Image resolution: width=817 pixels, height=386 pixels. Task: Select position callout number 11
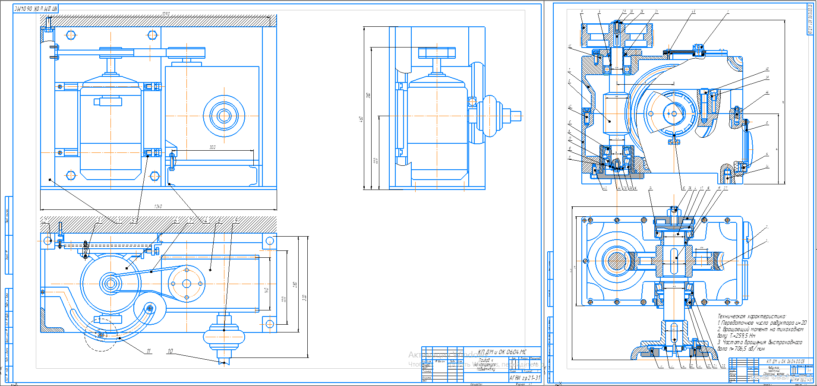tap(148, 351)
